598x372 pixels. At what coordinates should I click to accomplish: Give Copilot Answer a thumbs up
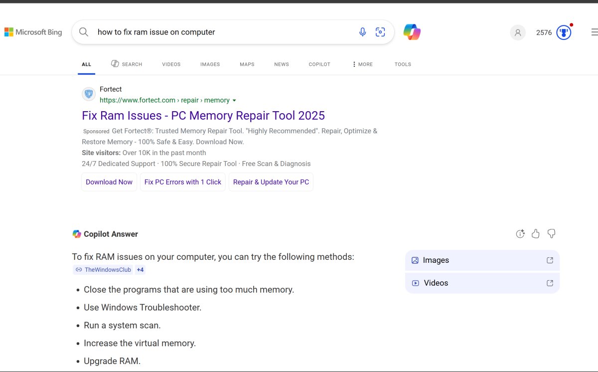(536, 233)
